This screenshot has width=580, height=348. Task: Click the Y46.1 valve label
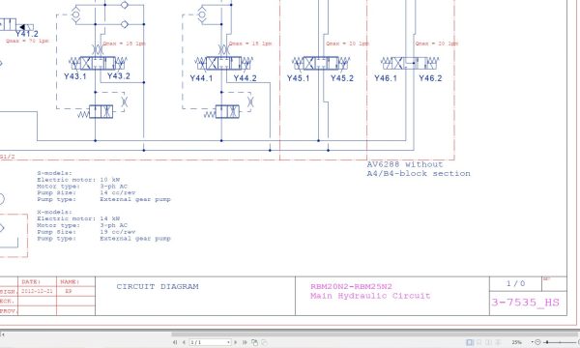pos(386,78)
